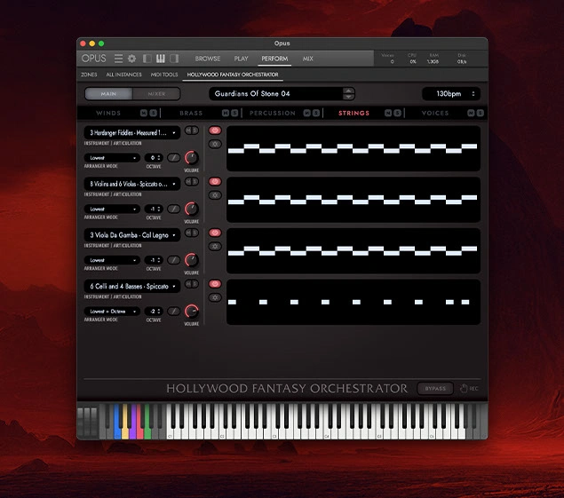Switch to the BROWSE tab
Image resolution: width=564 pixels, height=498 pixels.
(x=208, y=59)
